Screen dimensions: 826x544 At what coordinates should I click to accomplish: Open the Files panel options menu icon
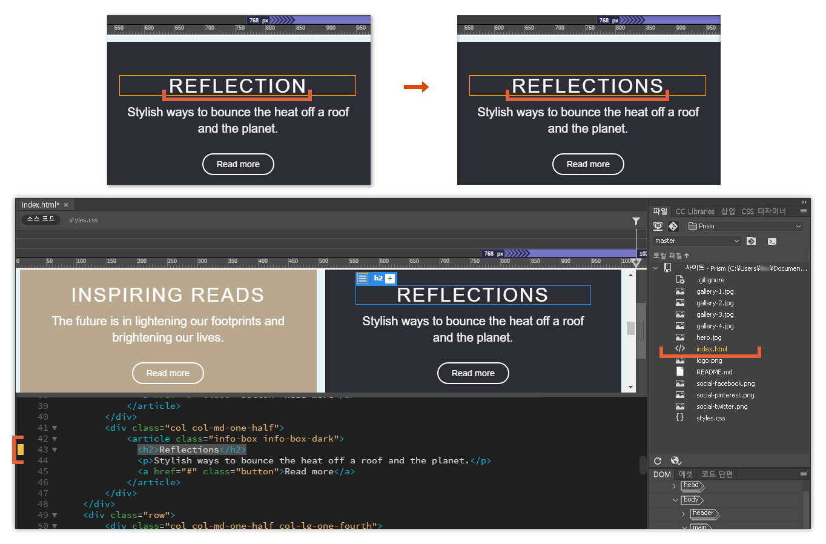[x=804, y=211]
